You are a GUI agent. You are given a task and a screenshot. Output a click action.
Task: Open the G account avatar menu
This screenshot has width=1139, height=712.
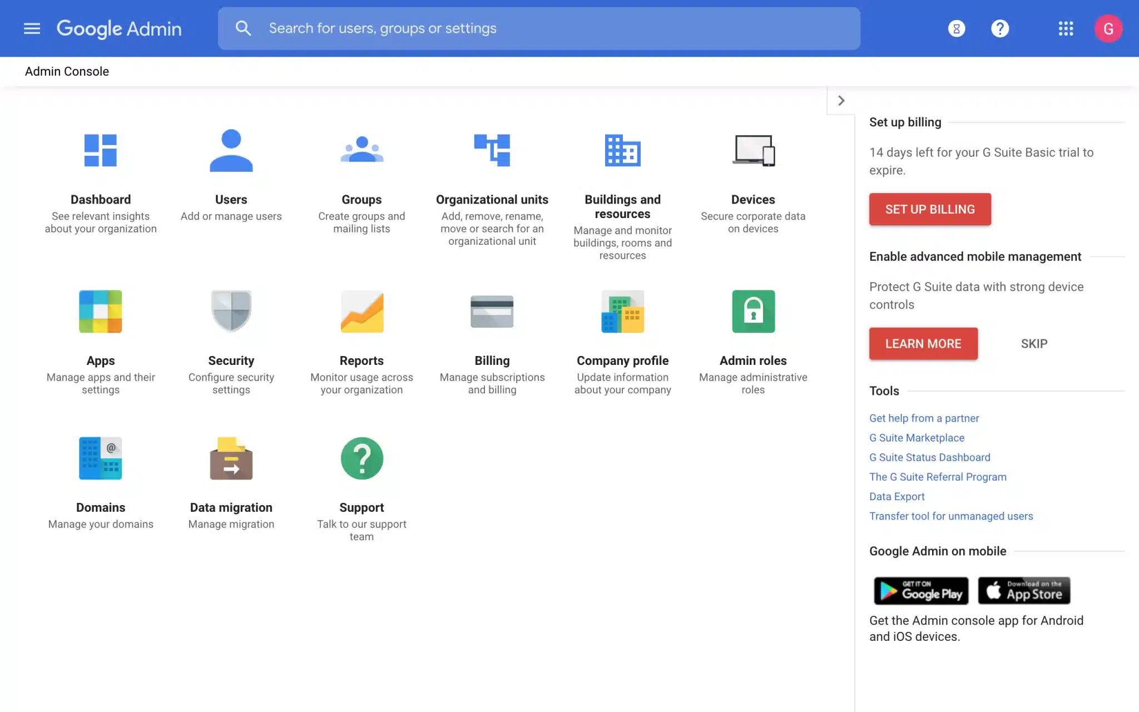coord(1108,28)
